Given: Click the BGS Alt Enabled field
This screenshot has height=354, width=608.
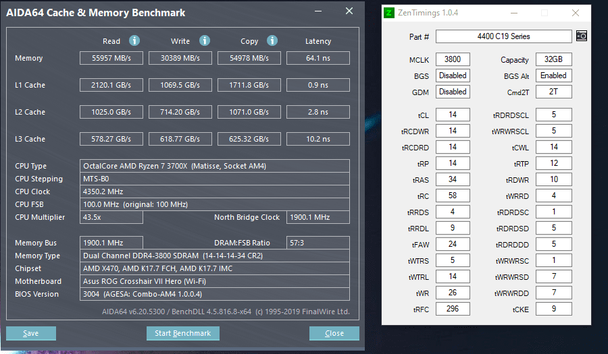Looking at the screenshot, I should pos(554,76).
